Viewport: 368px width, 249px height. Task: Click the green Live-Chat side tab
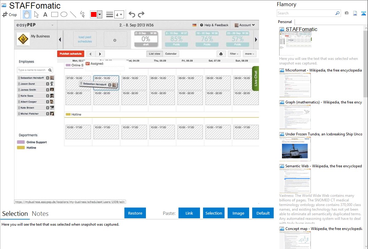[x=256, y=78]
